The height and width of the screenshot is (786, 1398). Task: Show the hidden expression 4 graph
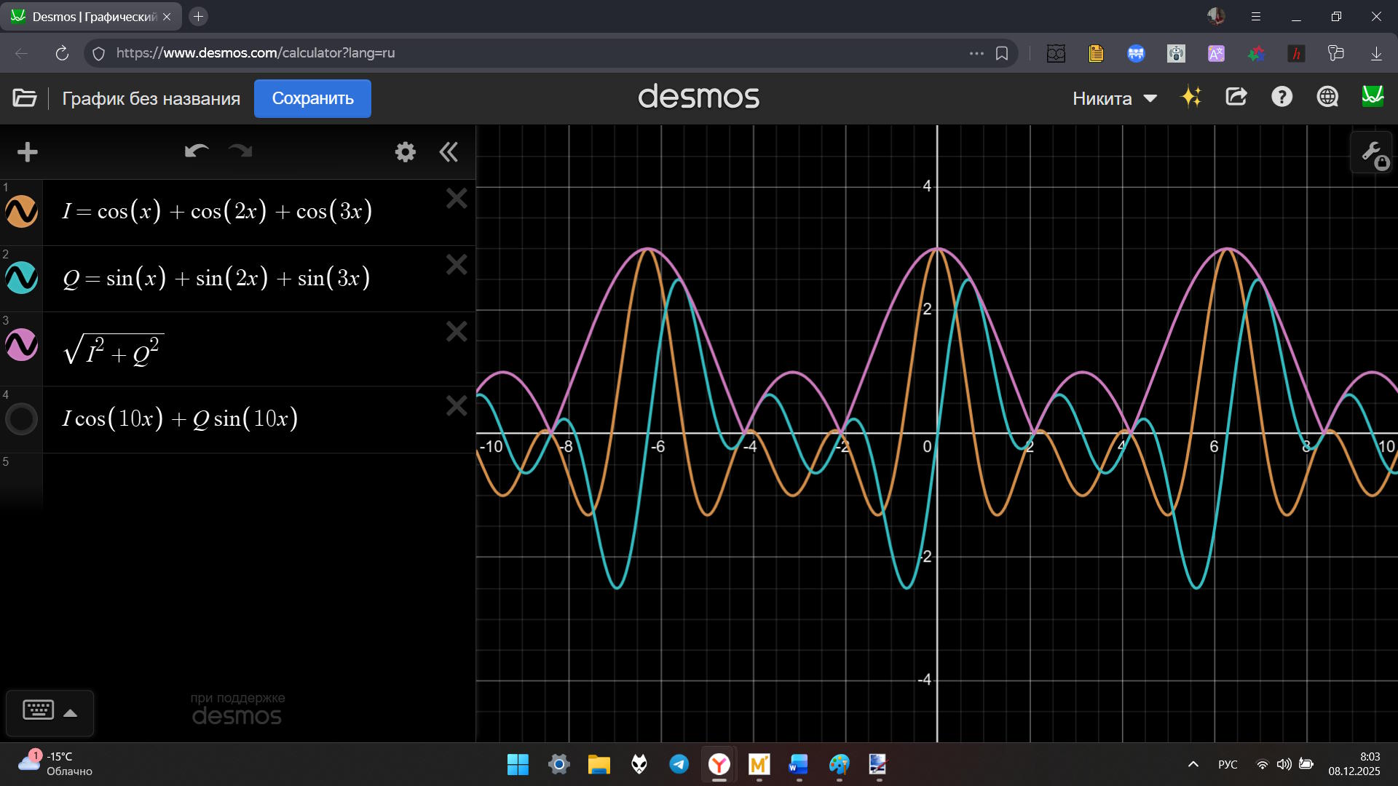point(22,419)
